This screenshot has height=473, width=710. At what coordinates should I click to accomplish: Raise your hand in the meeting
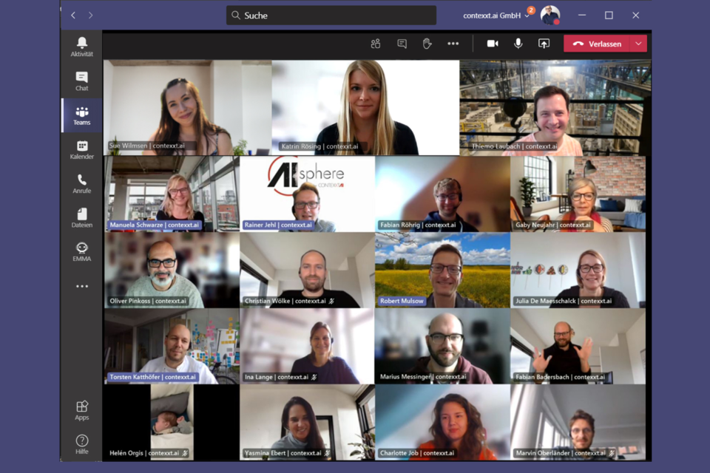point(427,44)
